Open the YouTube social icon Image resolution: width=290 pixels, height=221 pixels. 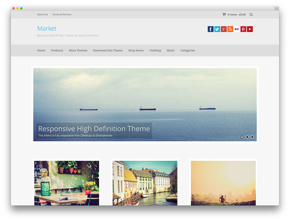(x=250, y=29)
